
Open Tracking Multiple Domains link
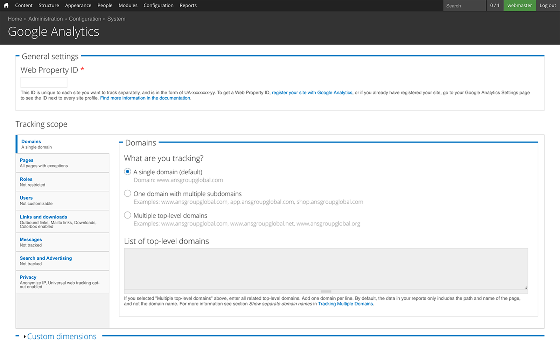coord(345,304)
